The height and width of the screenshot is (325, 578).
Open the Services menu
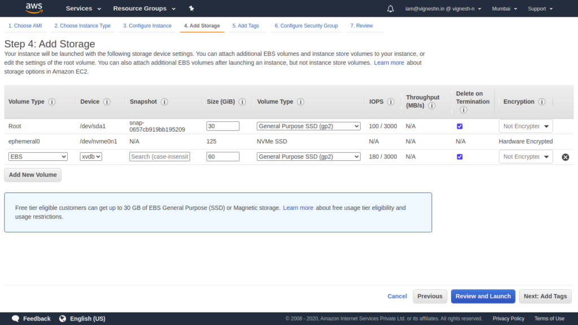(x=84, y=8)
